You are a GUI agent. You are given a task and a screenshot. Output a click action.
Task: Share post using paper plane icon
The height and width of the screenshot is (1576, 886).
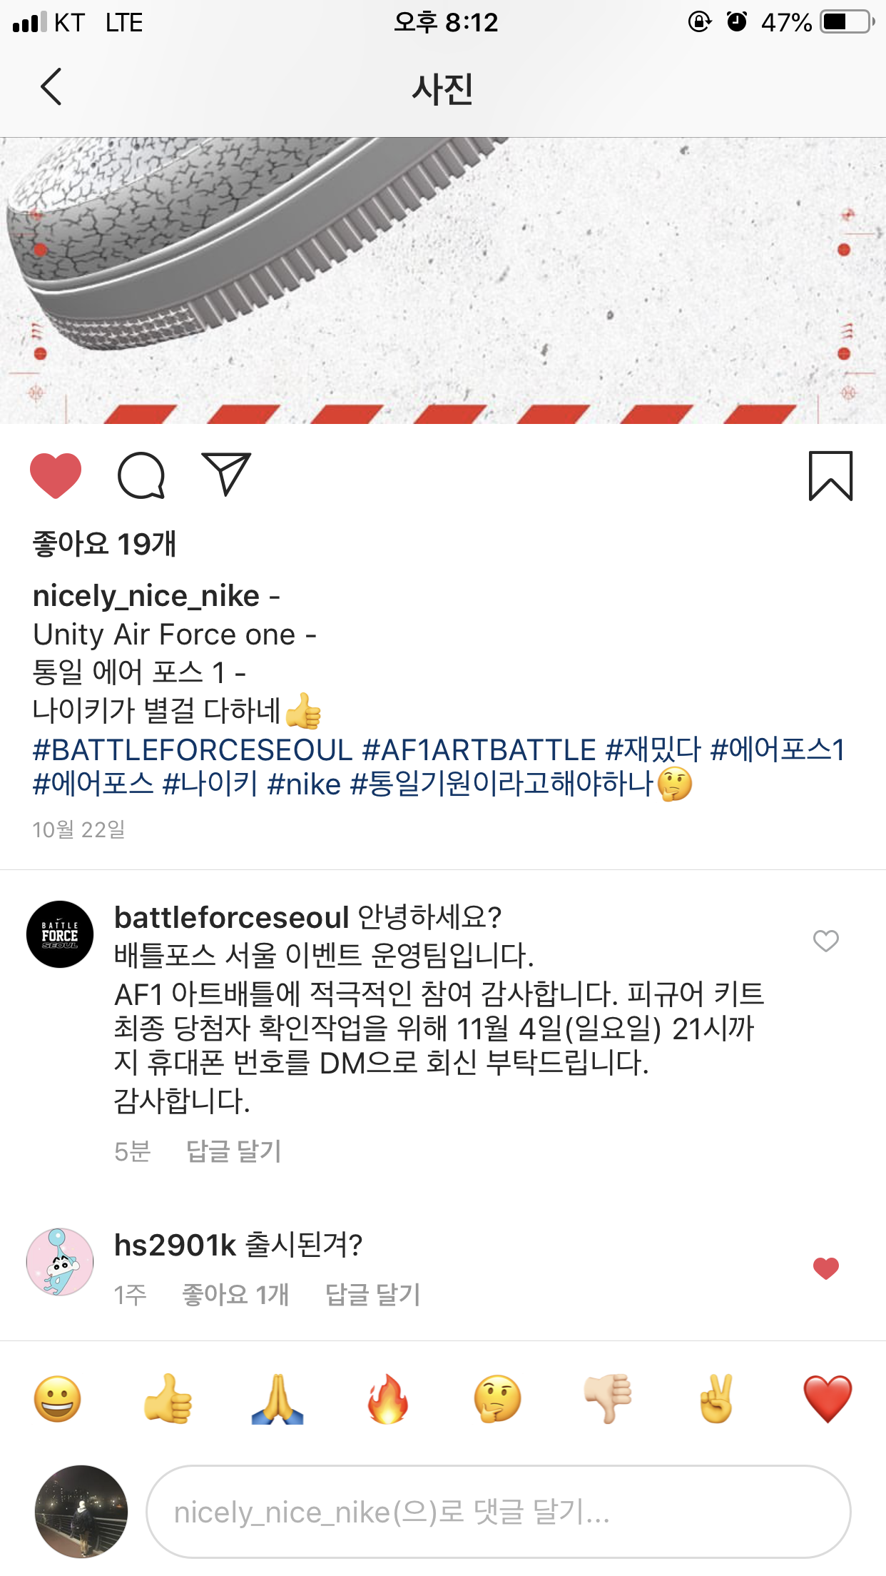point(227,474)
